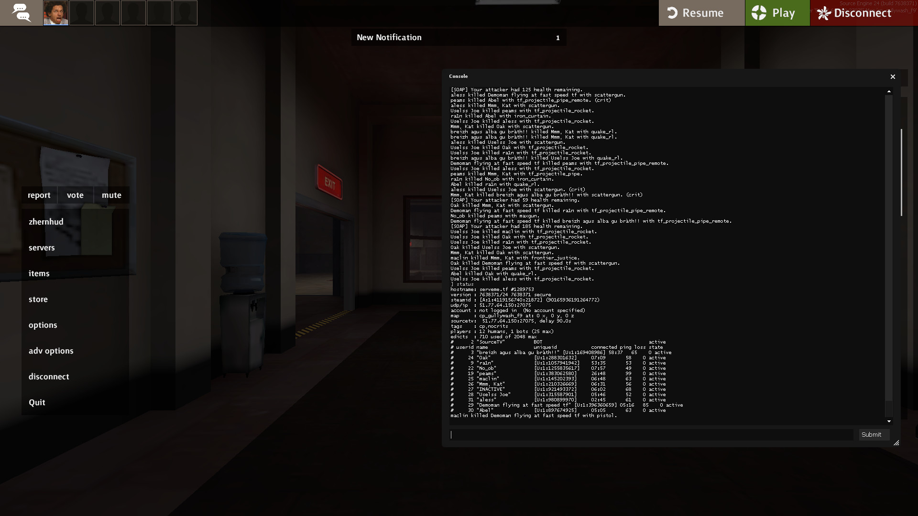Click the player avatar thumbnail
Screen dimensions: 918x516
[x=56, y=13]
